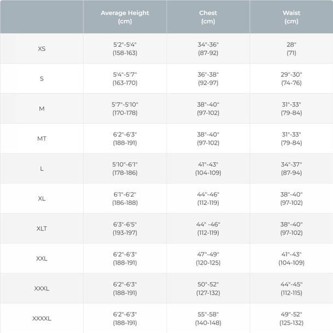
Task: Click the Chest (cm) column header
Action: coord(208,17)
